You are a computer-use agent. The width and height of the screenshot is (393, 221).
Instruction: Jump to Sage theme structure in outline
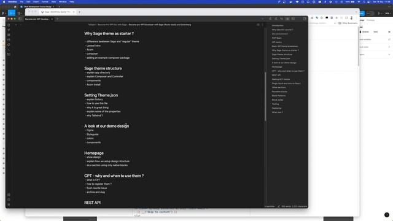pyautogui.click(x=282, y=55)
